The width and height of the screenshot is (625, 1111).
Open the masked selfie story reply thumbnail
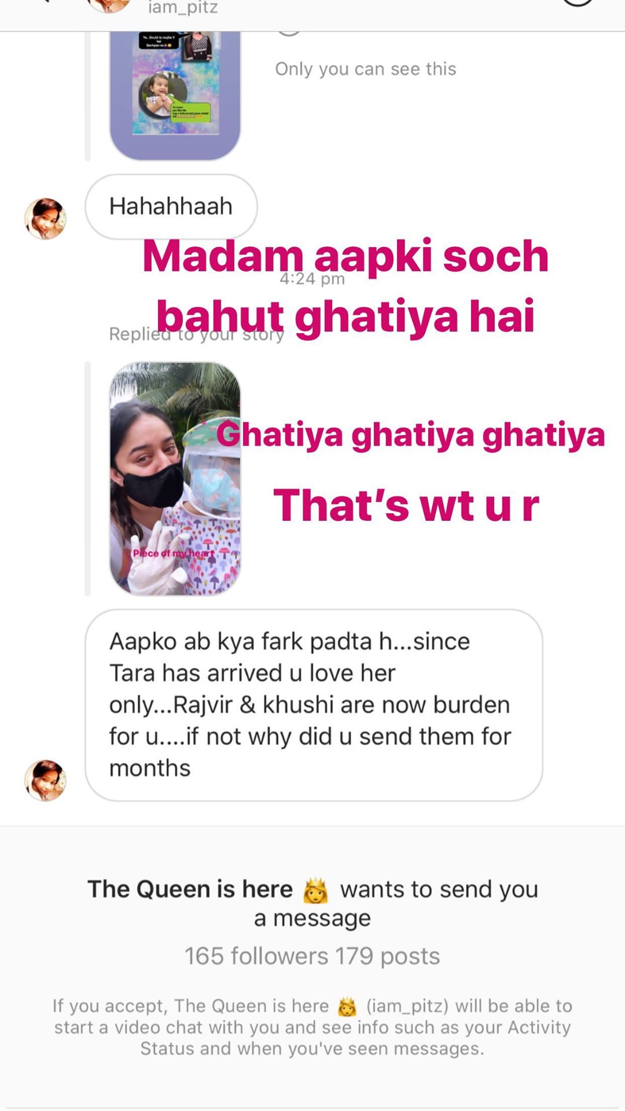[175, 479]
